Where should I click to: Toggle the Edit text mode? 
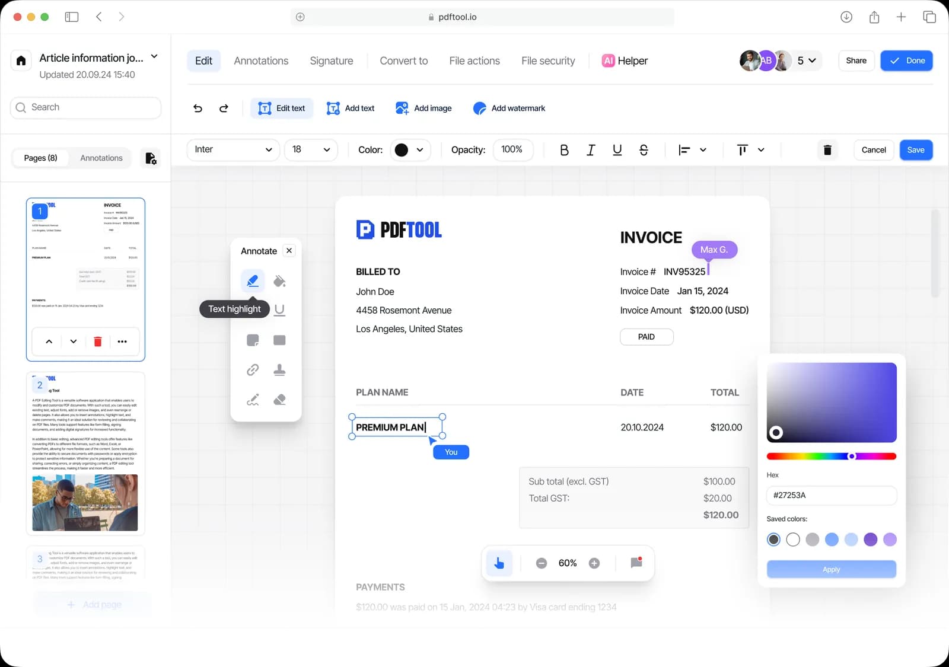pyautogui.click(x=282, y=108)
